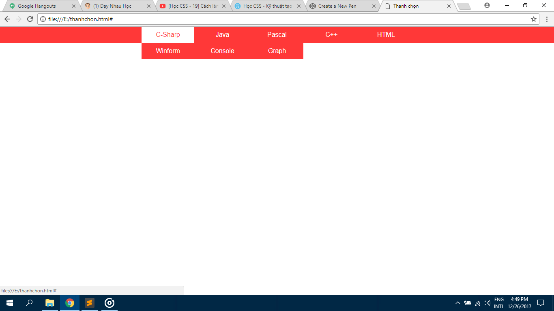The image size is (554, 311).
Task: Open Sublime Text from the taskbar
Action: [x=90, y=303]
